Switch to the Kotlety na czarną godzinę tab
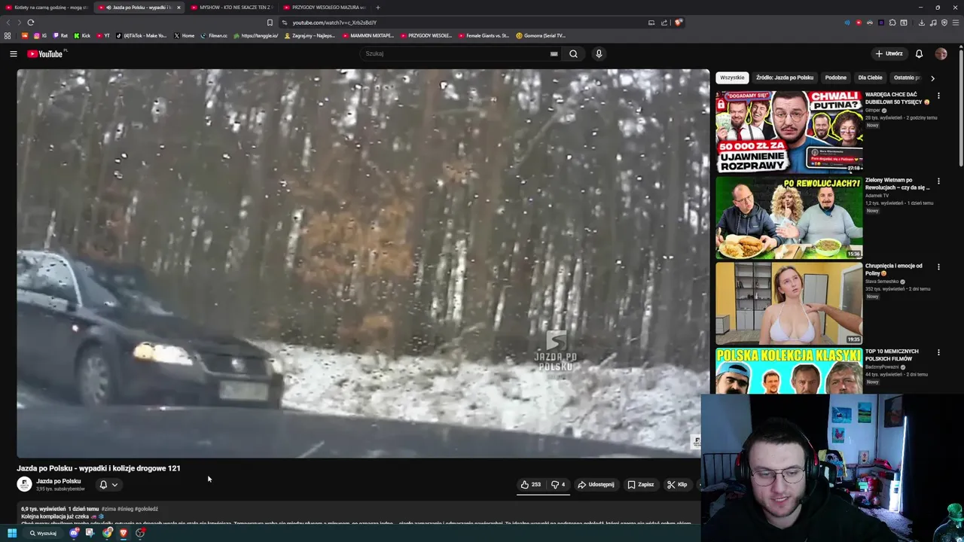 pyautogui.click(x=45, y=8)
